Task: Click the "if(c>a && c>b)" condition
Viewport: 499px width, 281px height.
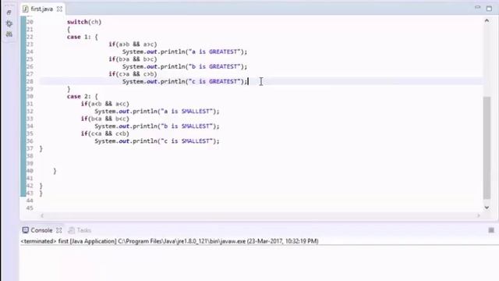Action: tap(133, 74)
